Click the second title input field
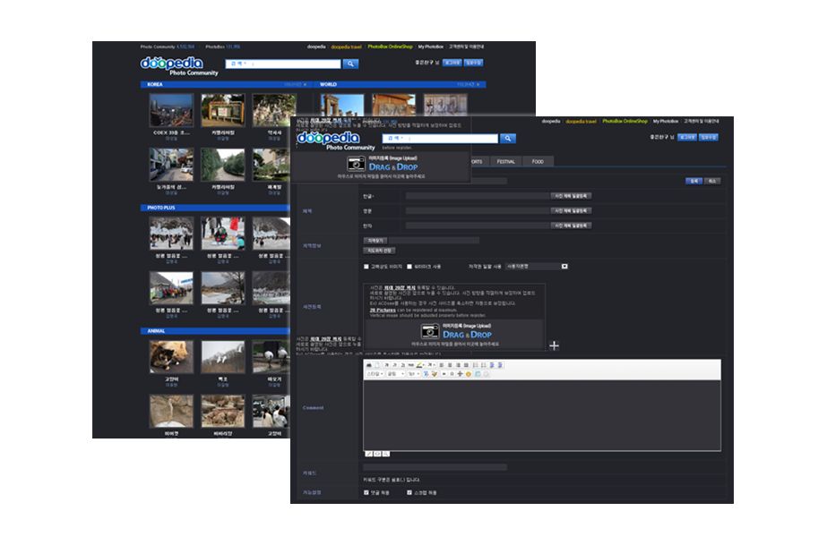This screenshot has width=827, height=545. point(478,210)
